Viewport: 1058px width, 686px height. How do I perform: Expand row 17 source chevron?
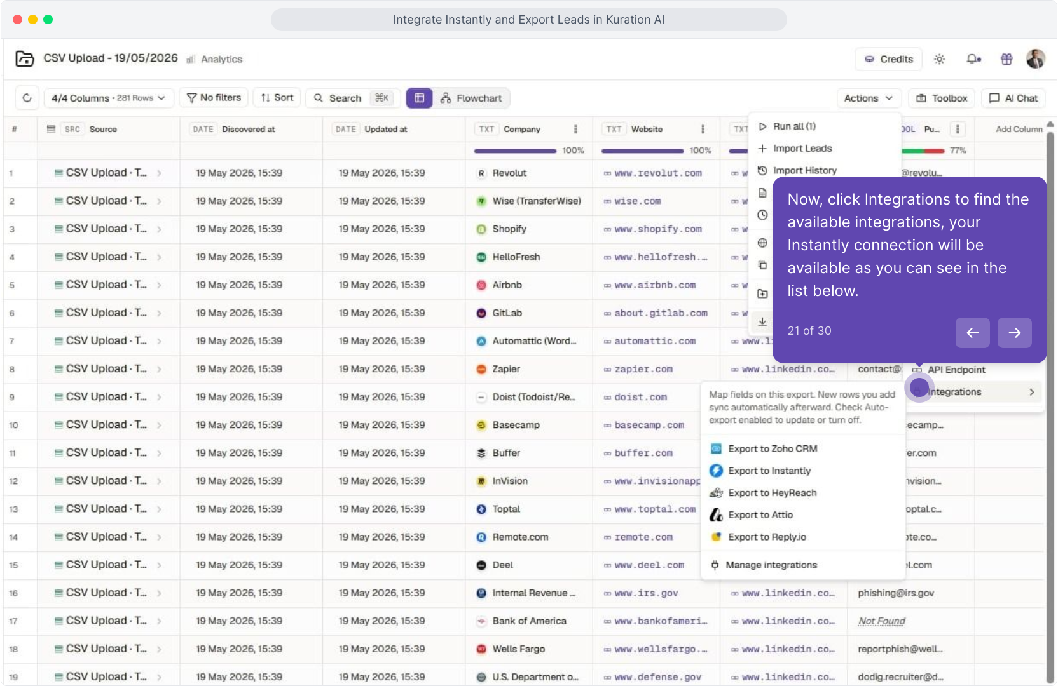[159, 621]
